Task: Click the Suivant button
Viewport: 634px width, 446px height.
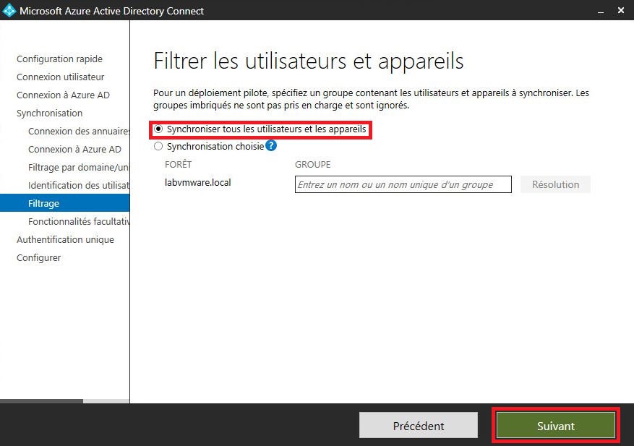Action: tap(555, 425)
